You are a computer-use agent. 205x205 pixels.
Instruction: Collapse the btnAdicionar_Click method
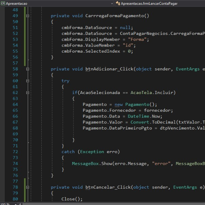click(28, 69)
